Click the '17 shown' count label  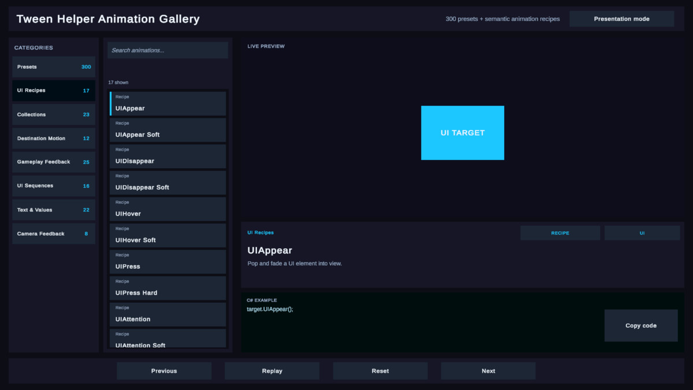pyautogui.click(x=118, y=83)
